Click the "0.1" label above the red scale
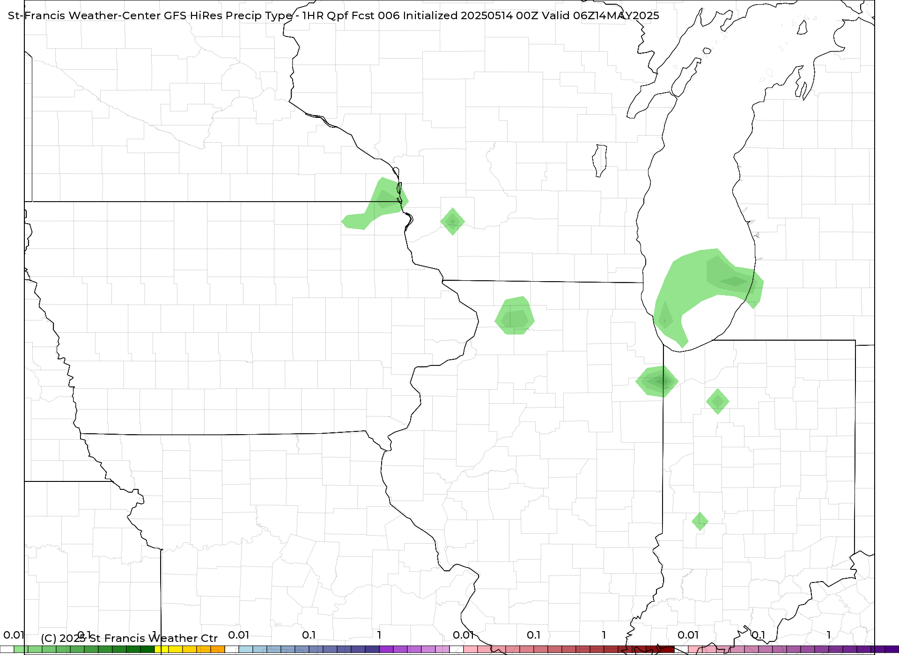The image size is (899, 655). [x=533, y=635]
